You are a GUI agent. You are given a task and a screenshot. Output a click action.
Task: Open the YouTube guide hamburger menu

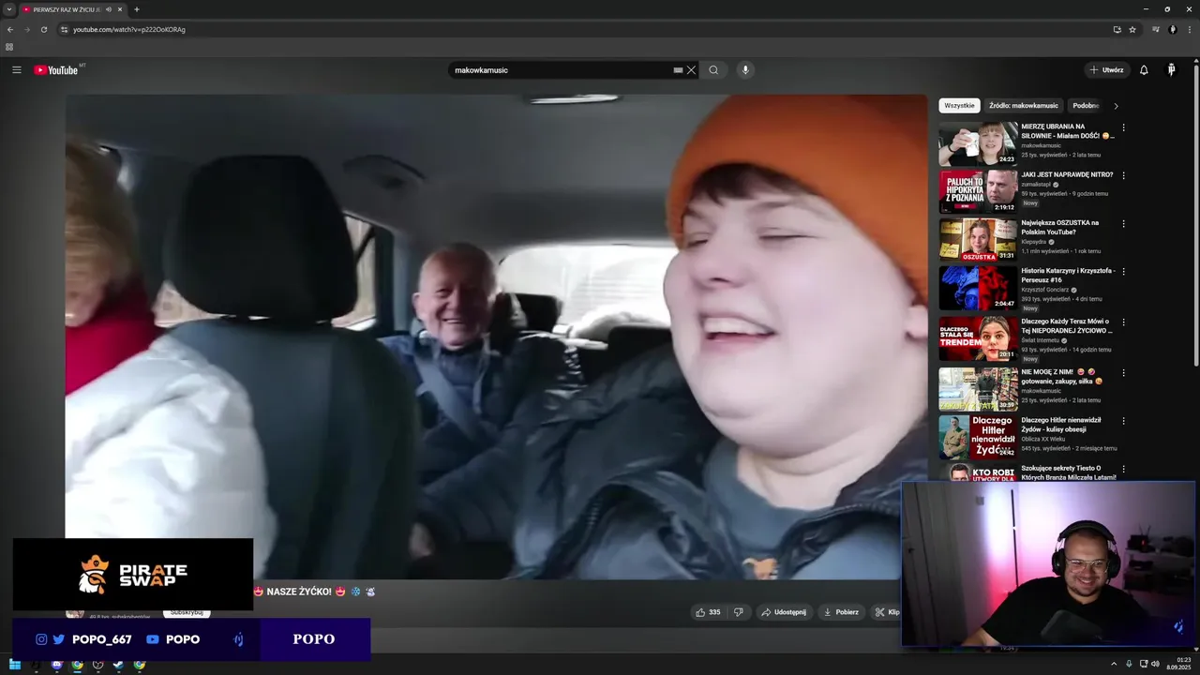[x=17, y=69]
